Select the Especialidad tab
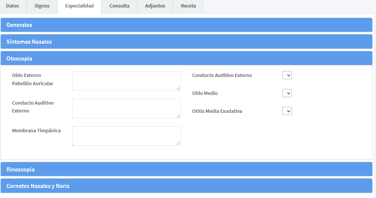The image size is (376, 198). 79,6
